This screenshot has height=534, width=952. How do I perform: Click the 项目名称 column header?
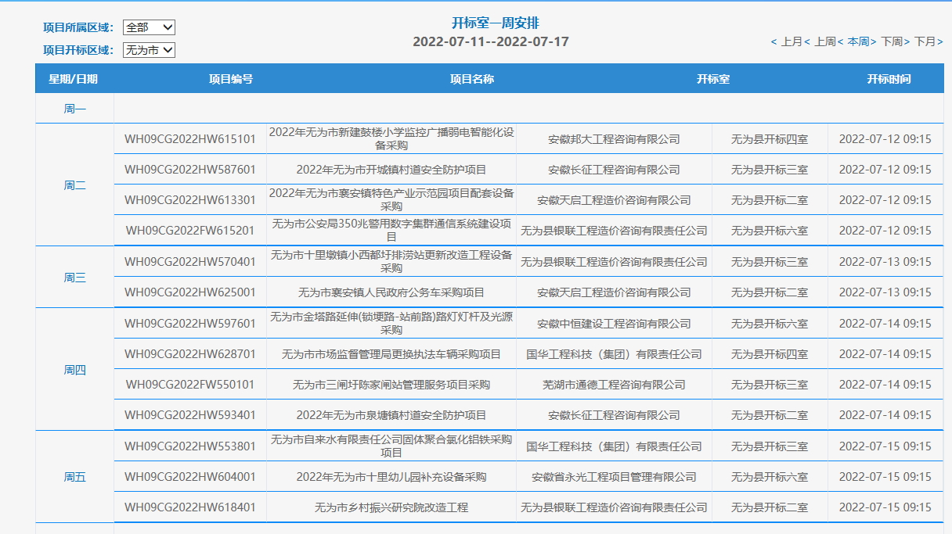[471, 79]
